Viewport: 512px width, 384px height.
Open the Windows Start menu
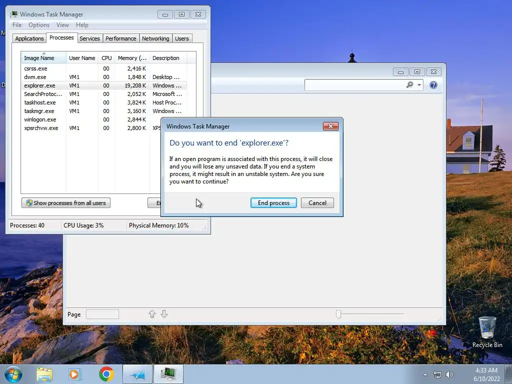[x=13, y=374]
